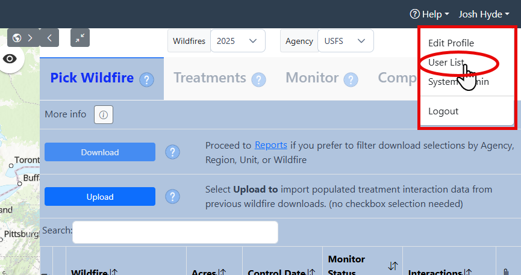Viewport: 521px width, 275px height.
Task: Toggle the eye visibility button
Action: (10, 59)
